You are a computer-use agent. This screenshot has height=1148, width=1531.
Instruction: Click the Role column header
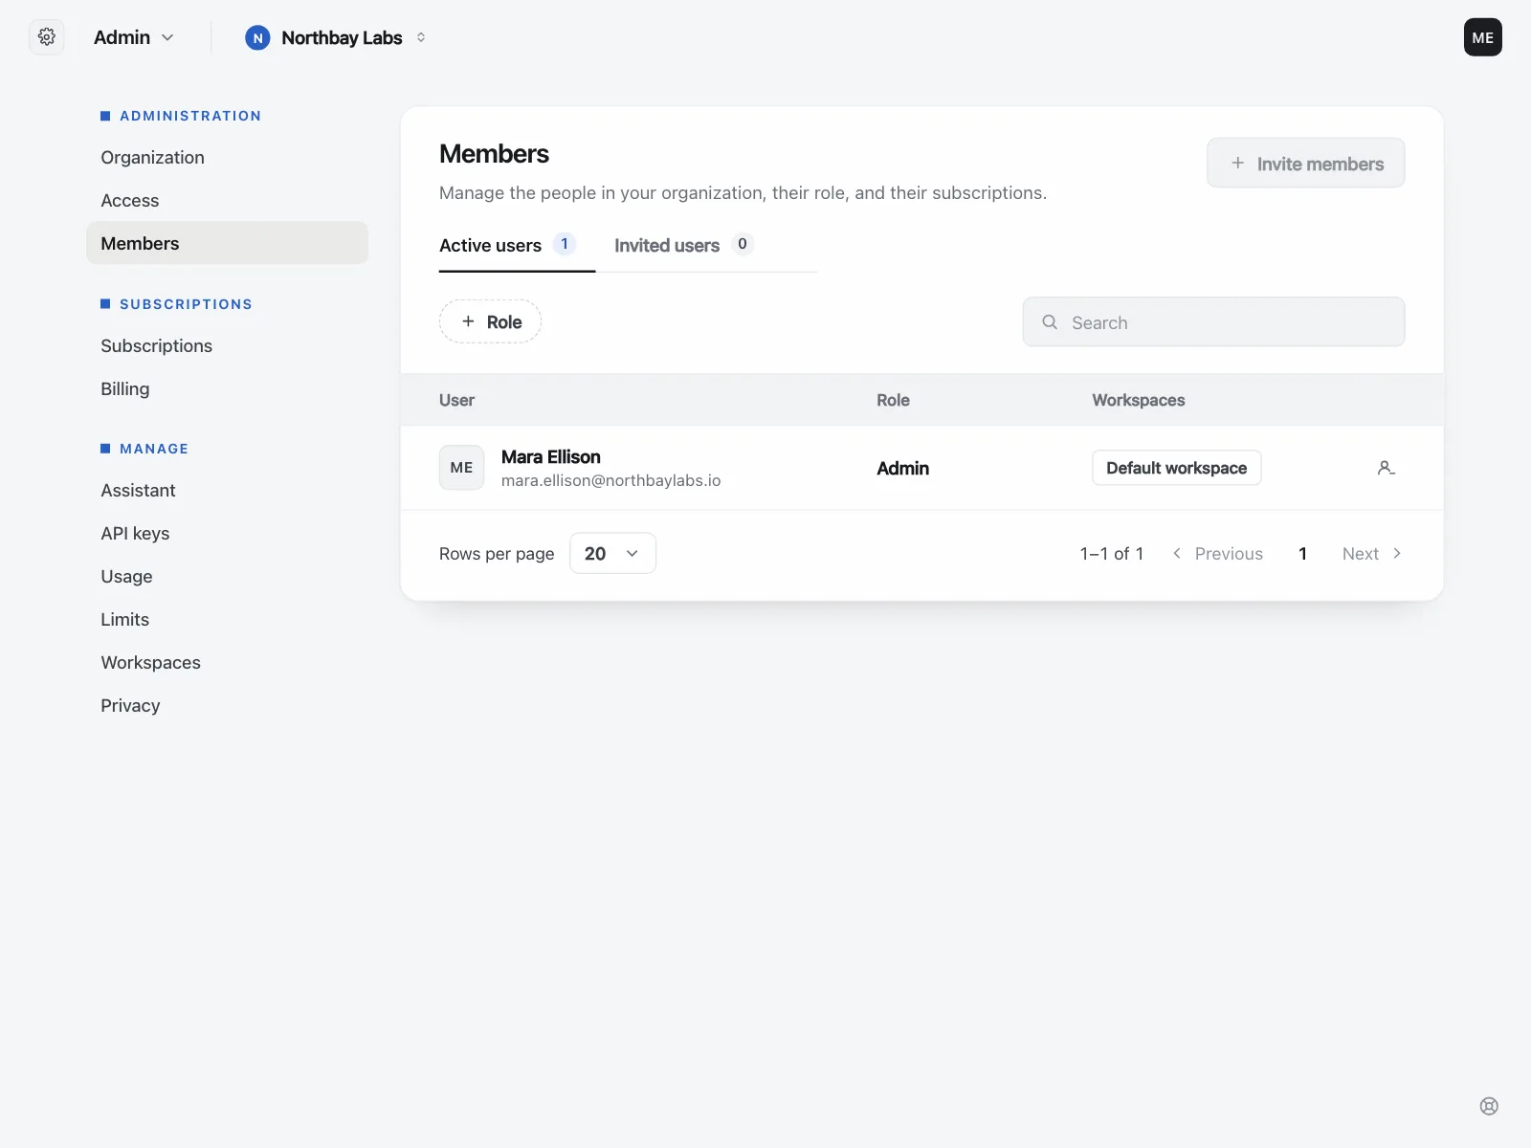pos(893,400)
